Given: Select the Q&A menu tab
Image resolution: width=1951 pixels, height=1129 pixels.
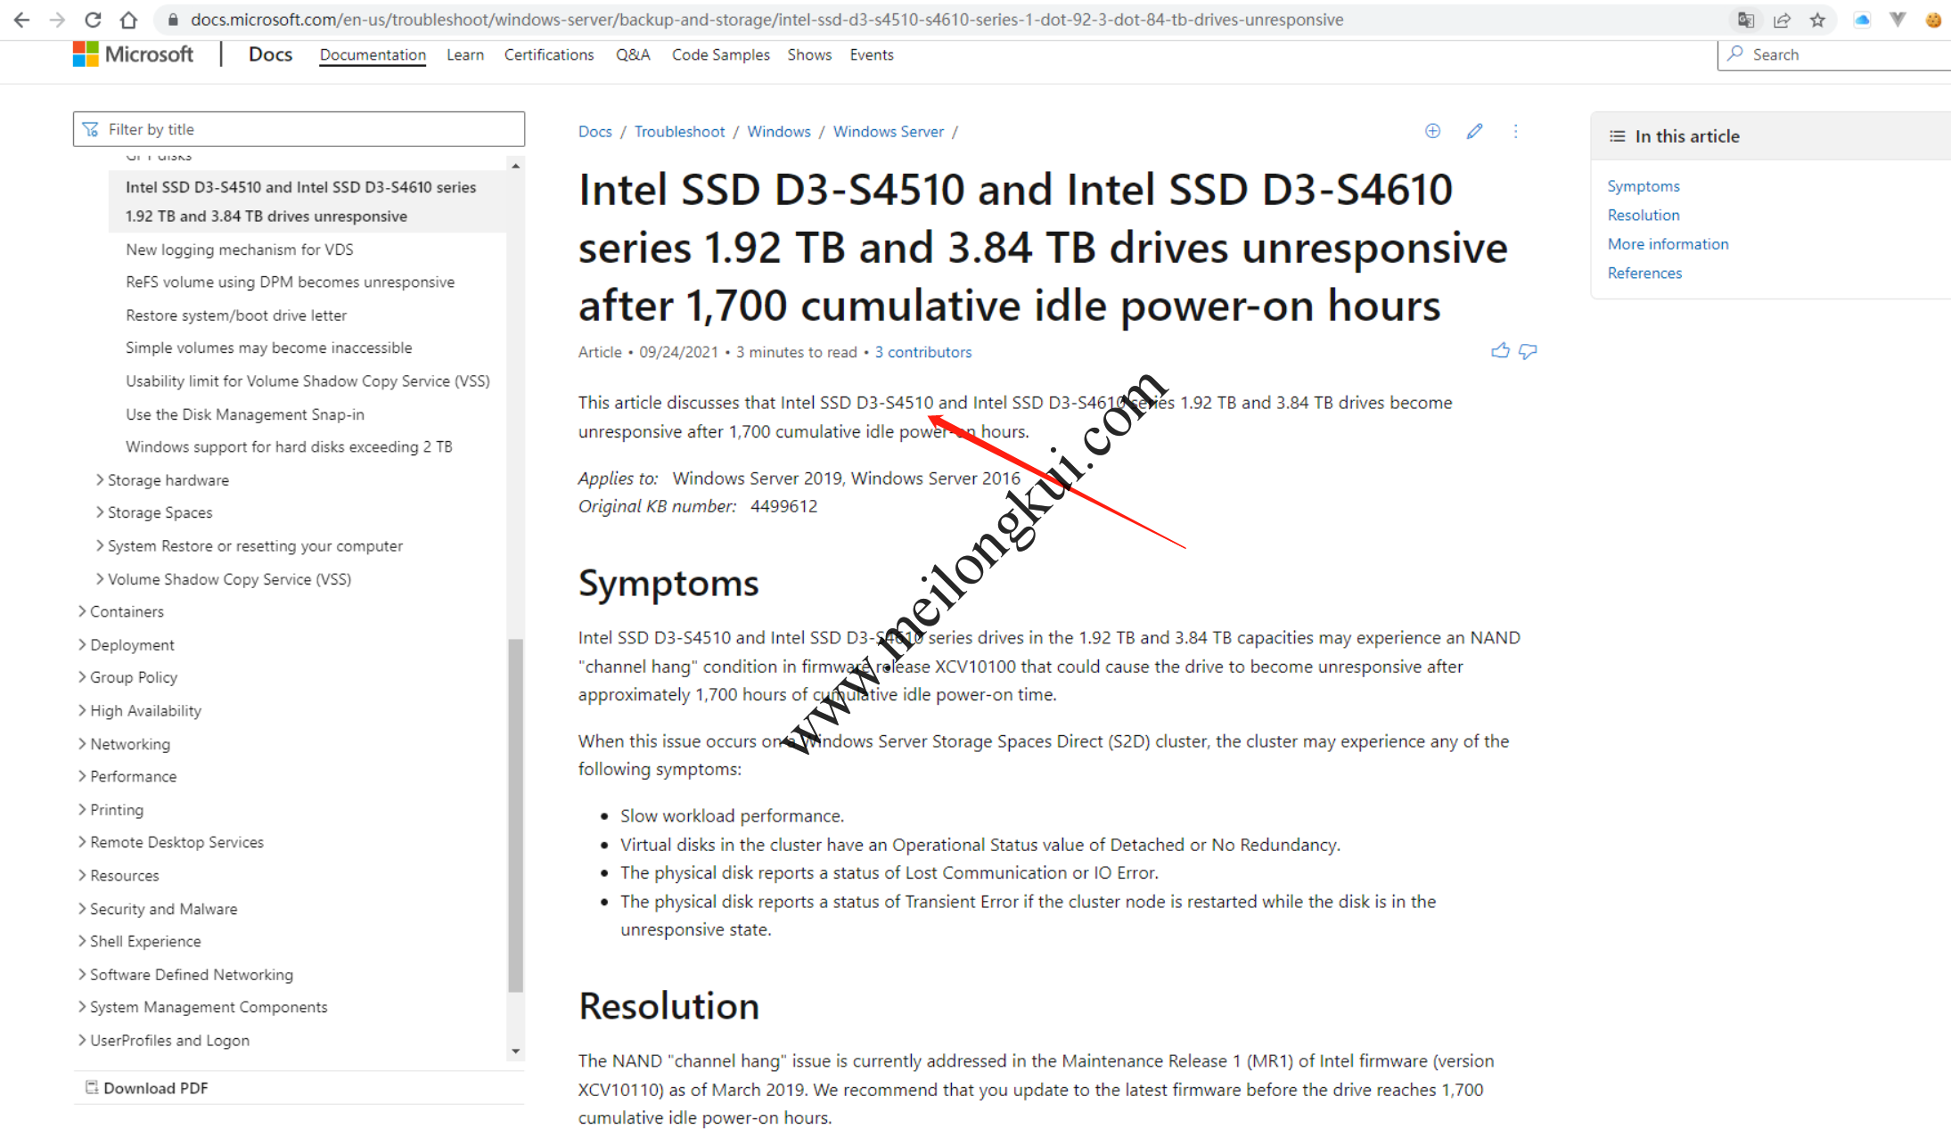Looking at the screenshot, I should click(x=633, y=55).
